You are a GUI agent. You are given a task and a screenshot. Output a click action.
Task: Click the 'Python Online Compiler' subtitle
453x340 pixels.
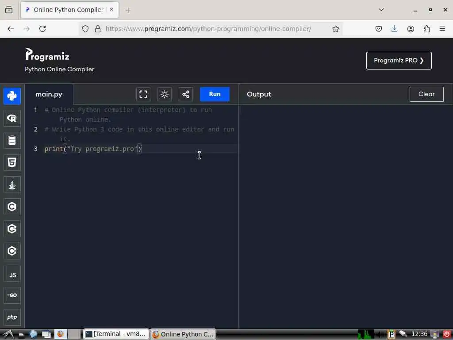(60, 70)
